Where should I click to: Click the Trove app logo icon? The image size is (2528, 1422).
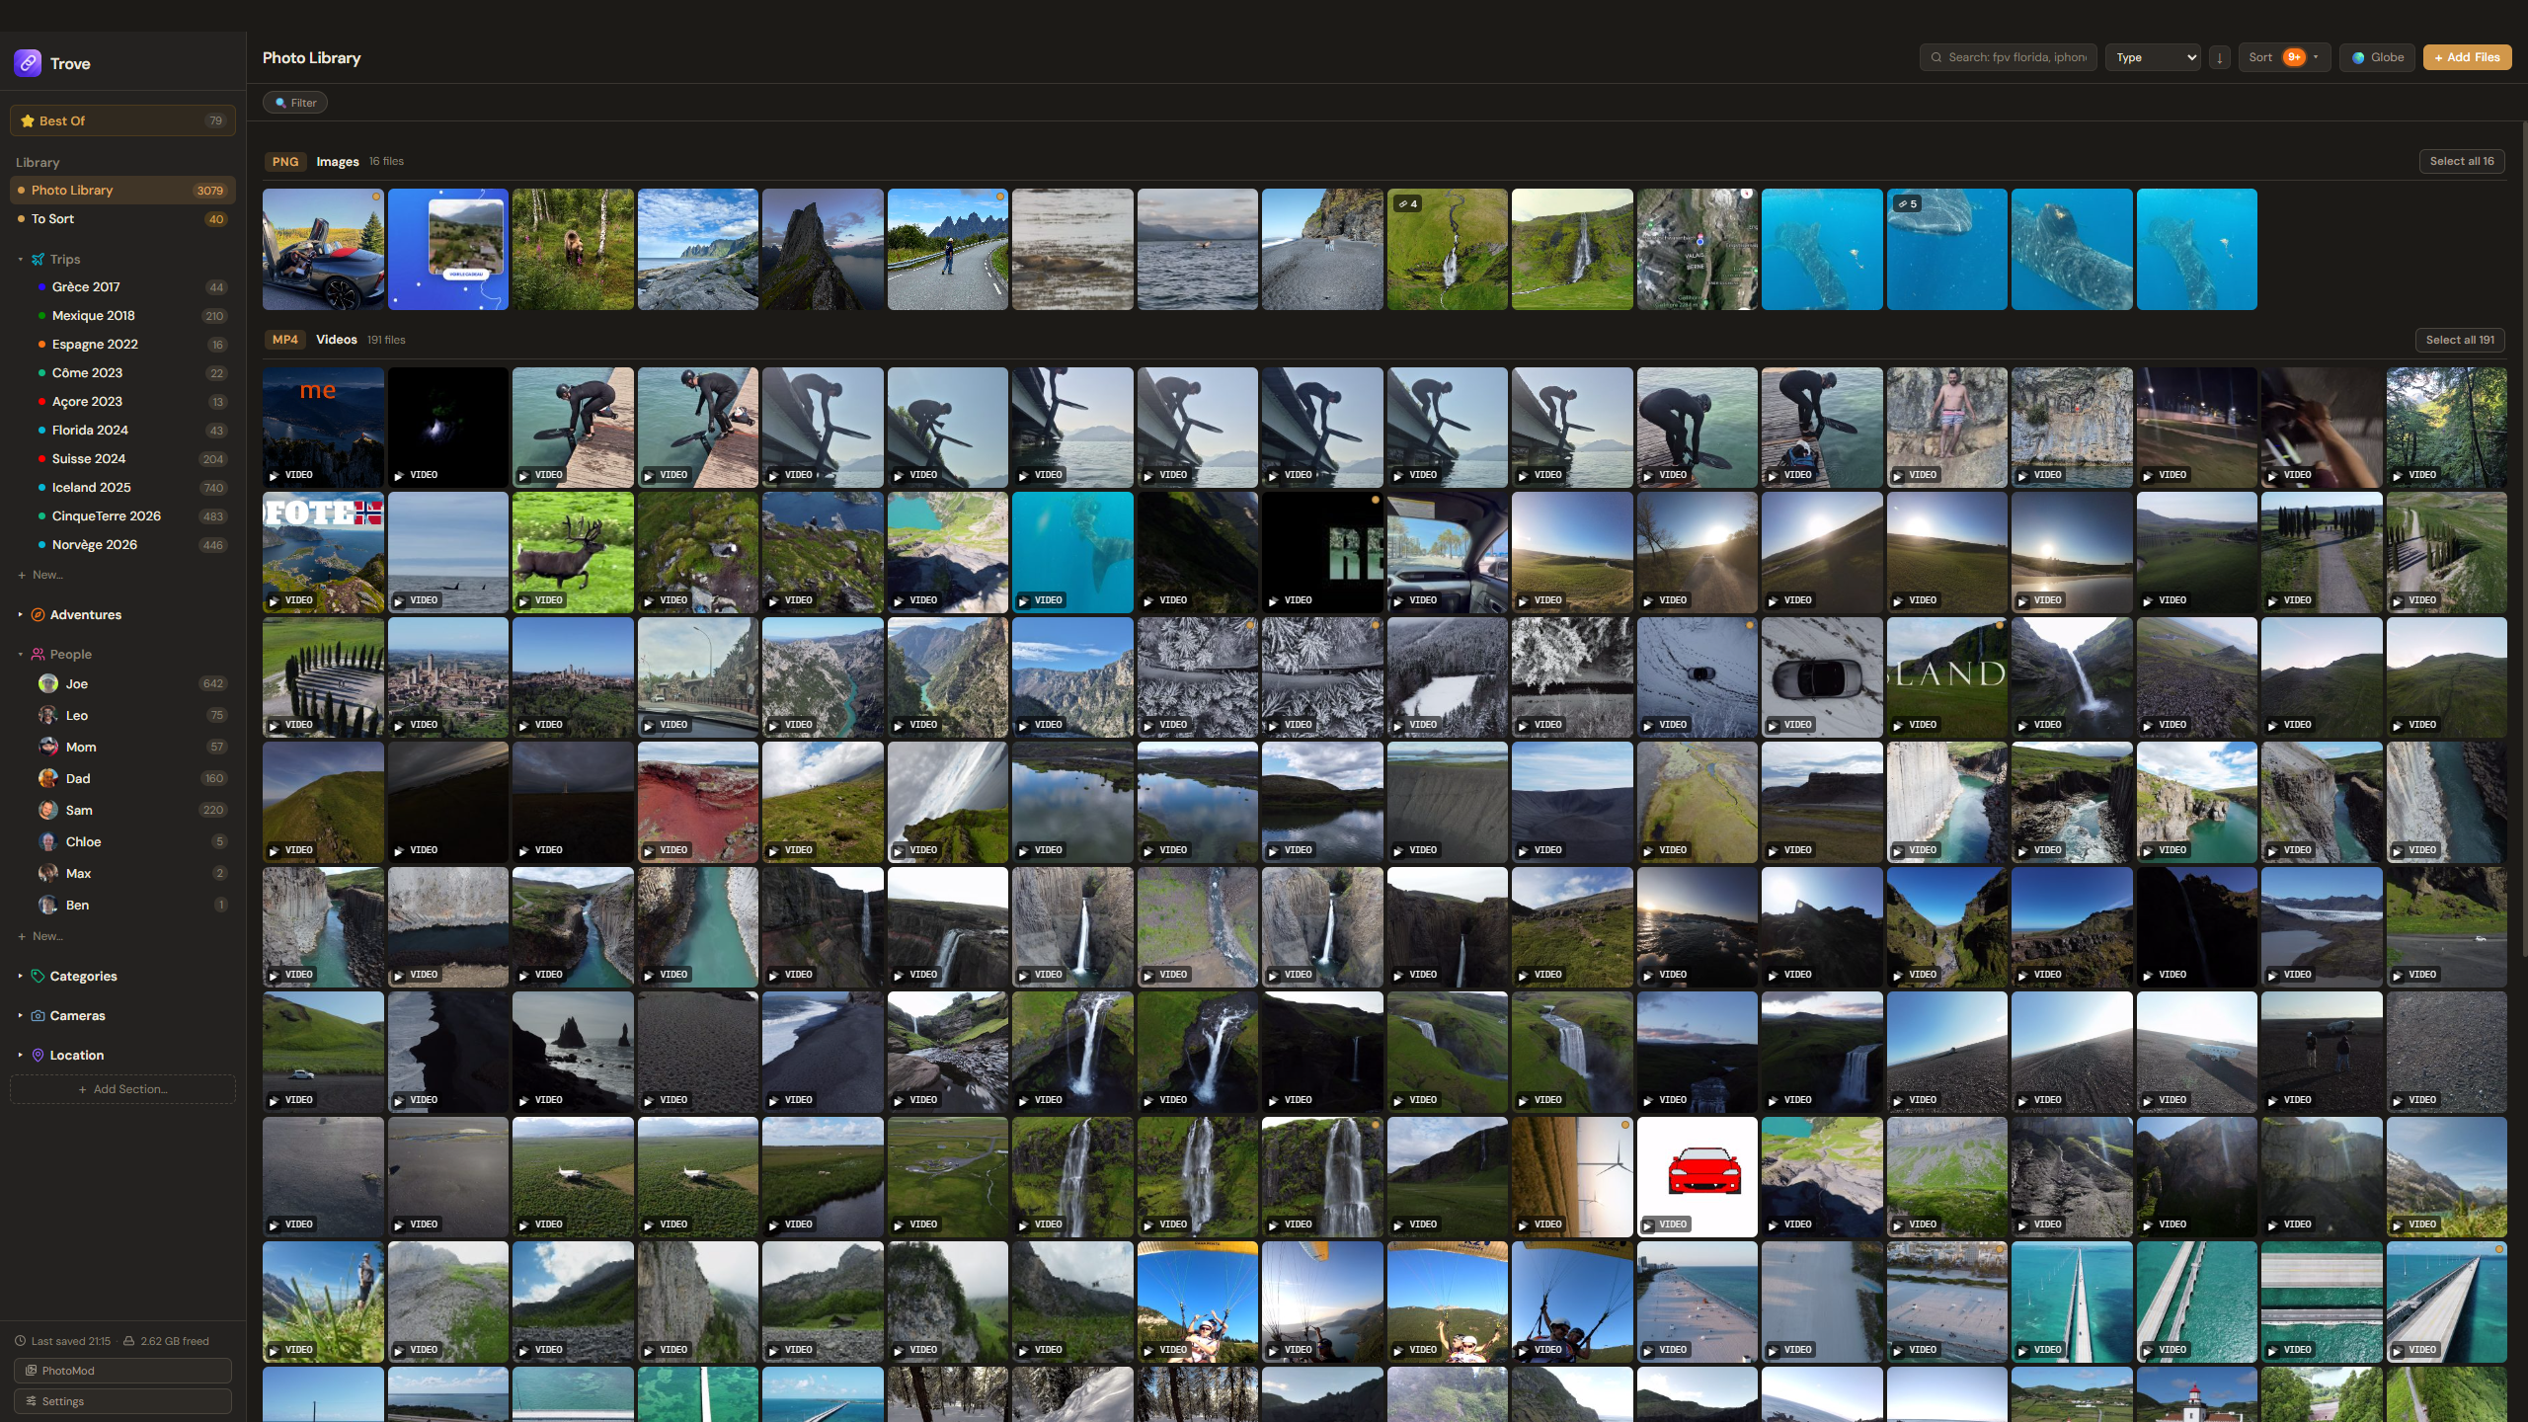28,63
